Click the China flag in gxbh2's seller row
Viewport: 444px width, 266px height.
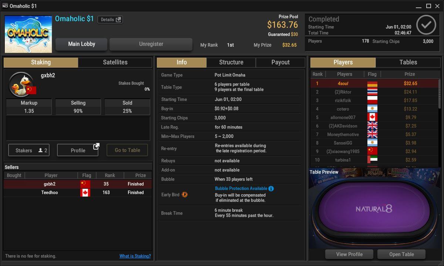click(85, 184)
